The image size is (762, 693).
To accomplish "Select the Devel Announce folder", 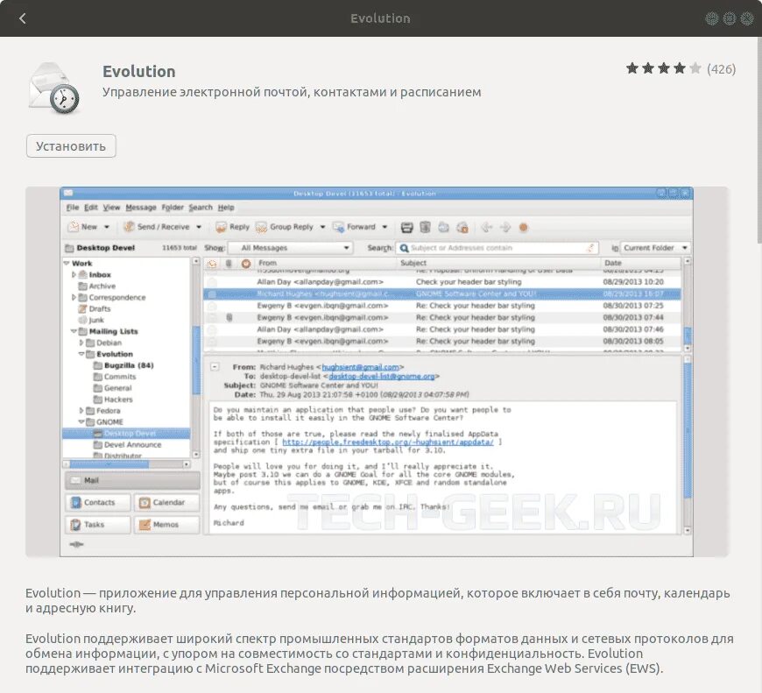I will (x=127, y=445).
